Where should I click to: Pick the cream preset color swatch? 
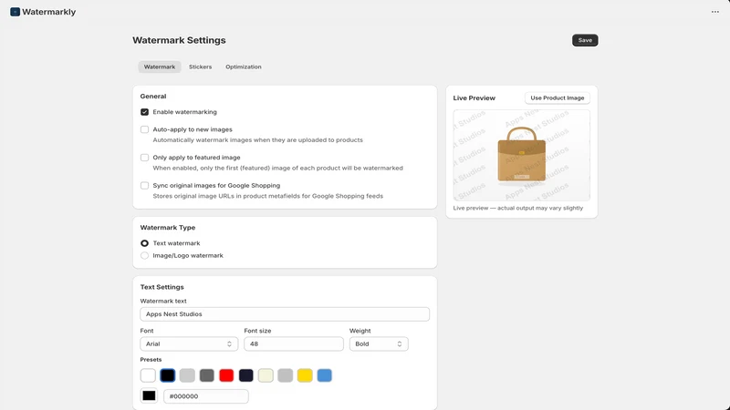coord(266,375)
